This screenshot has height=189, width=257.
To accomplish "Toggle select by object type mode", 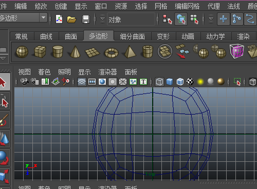I will pos(181,19).
